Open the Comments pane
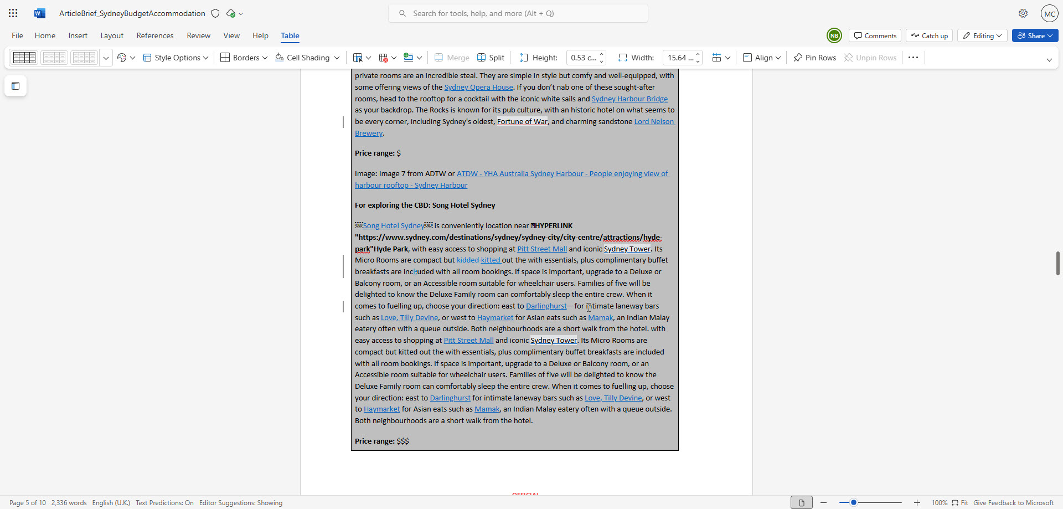The height and width of the screenshot is (509, 1063). [875, 35]
